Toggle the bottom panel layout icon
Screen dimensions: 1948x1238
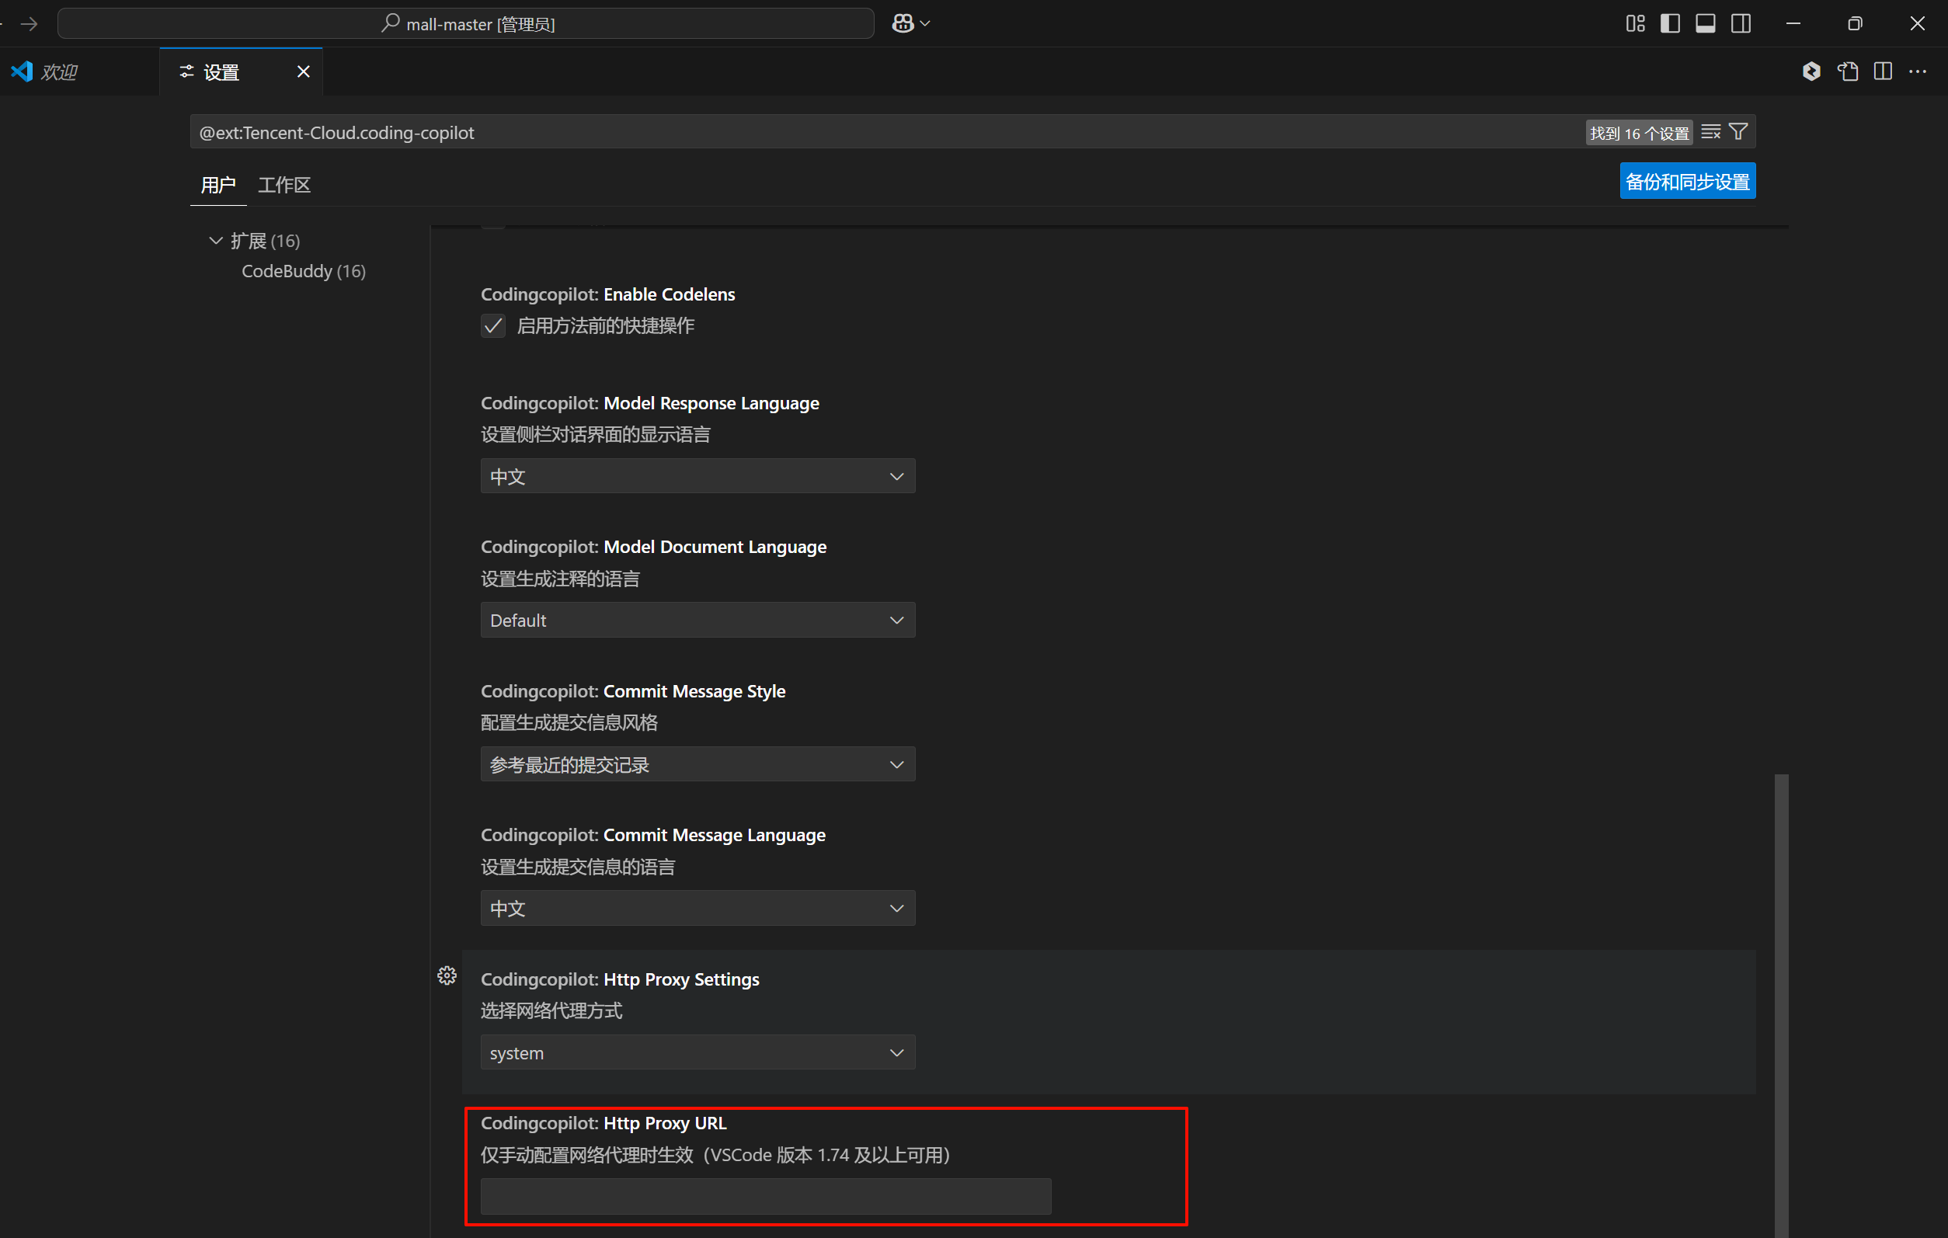(1706, 23)
